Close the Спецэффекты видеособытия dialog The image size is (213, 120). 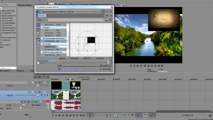[112, 7]
